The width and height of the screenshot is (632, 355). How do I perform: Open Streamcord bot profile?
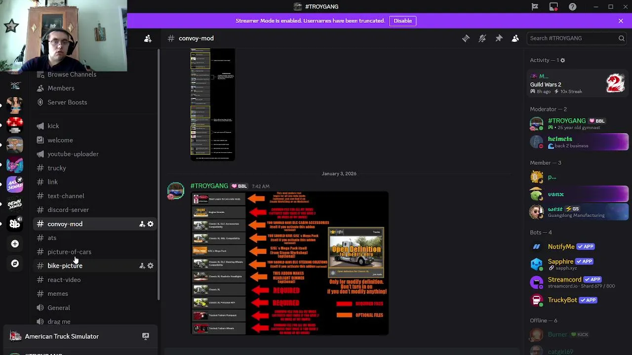(x=578, y=282)
